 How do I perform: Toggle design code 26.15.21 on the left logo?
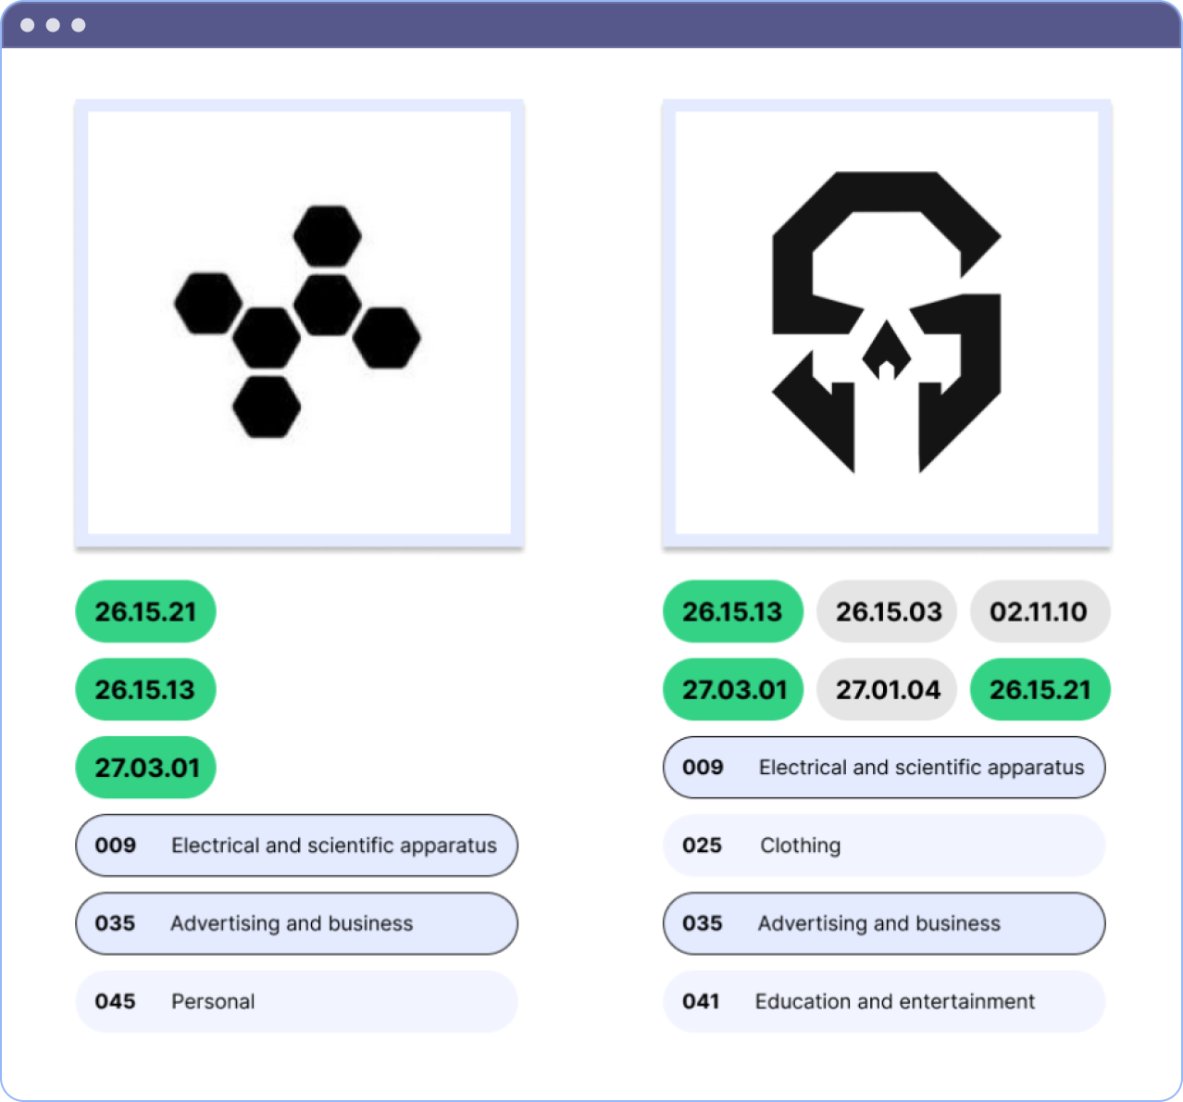144,611
